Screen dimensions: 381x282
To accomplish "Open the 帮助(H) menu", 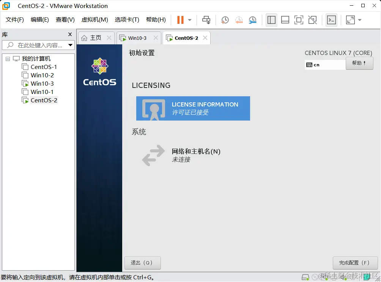I will point(156,20).
